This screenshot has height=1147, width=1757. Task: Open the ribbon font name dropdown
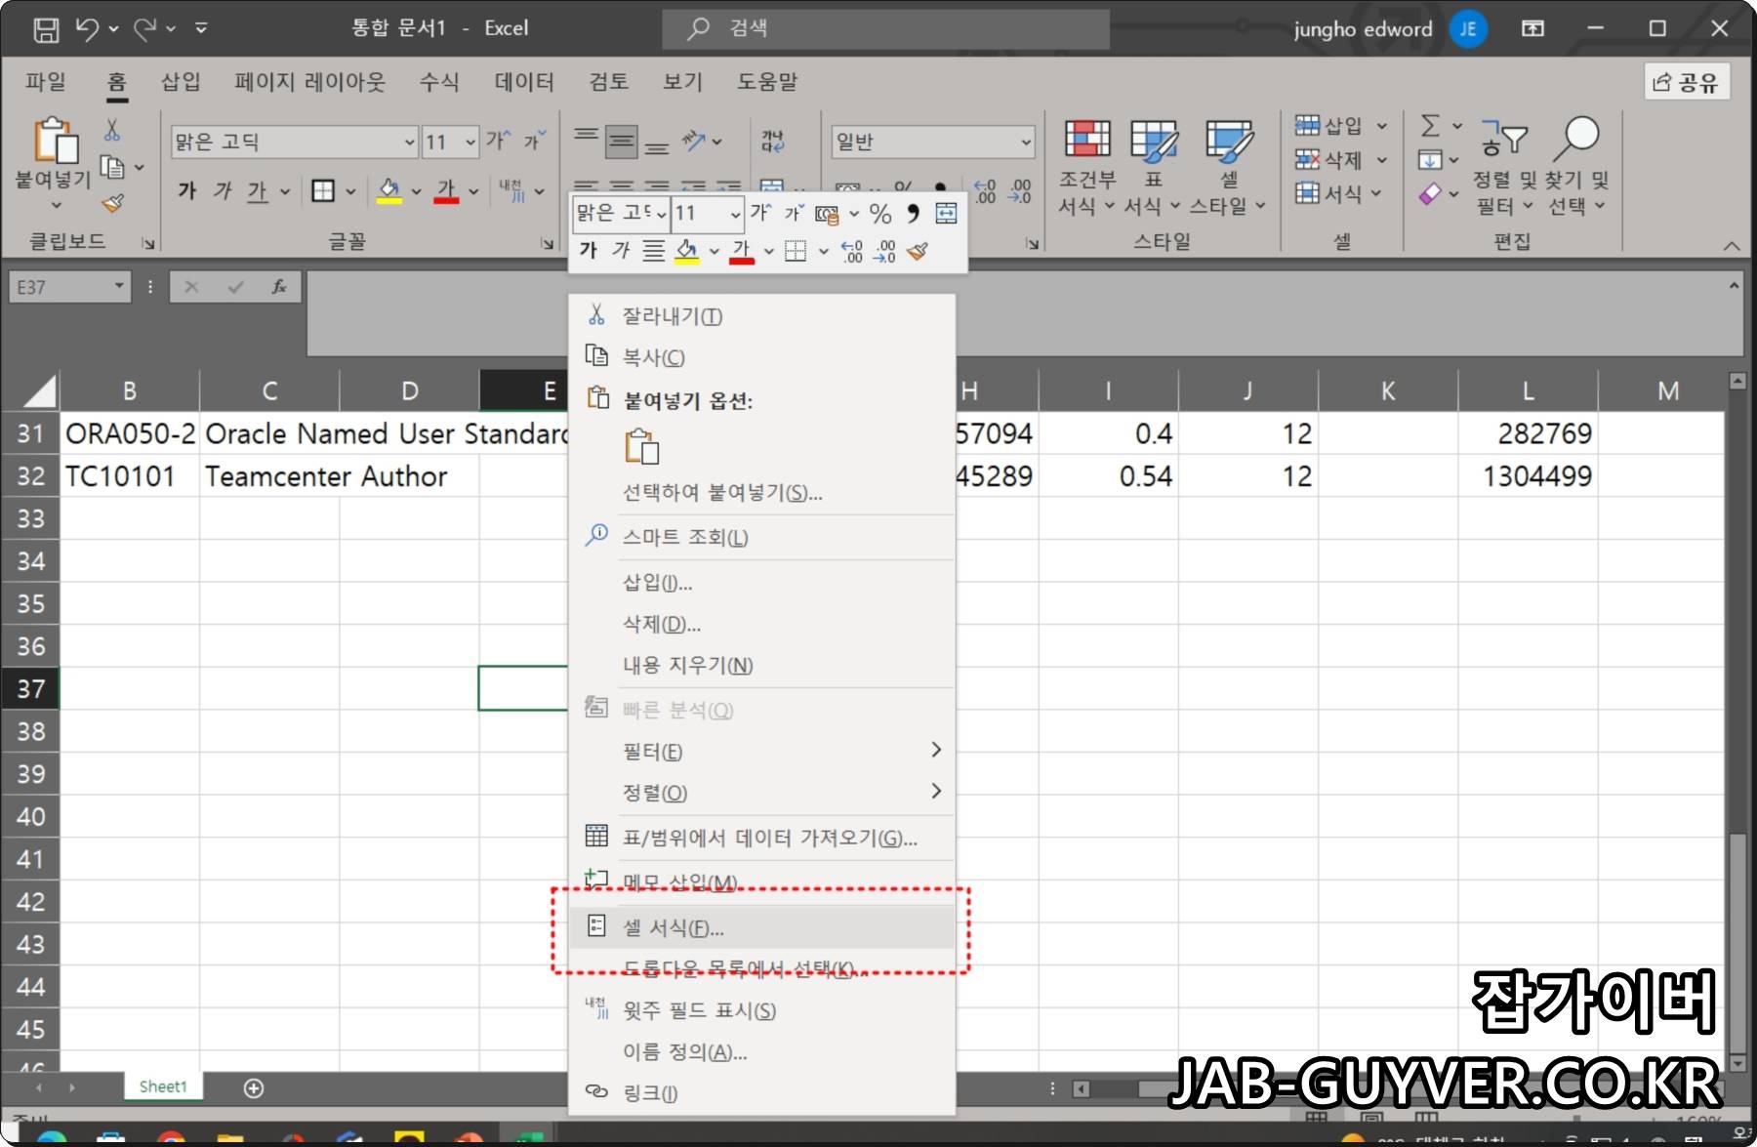pyautogui.click(x=409, y=143)
